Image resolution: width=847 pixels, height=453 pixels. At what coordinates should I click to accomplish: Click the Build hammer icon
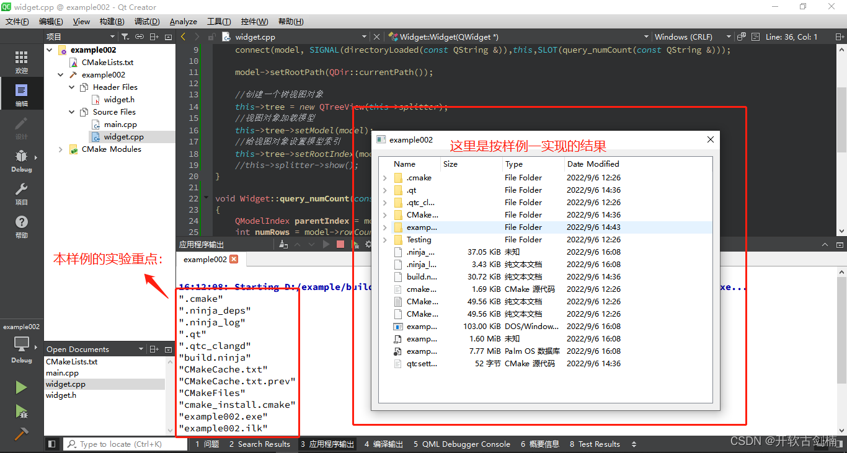coord(21,434)
